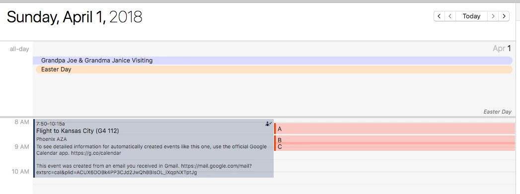Click the attendee icon on the flight event
Screen dimensions: 520x194
269,124
